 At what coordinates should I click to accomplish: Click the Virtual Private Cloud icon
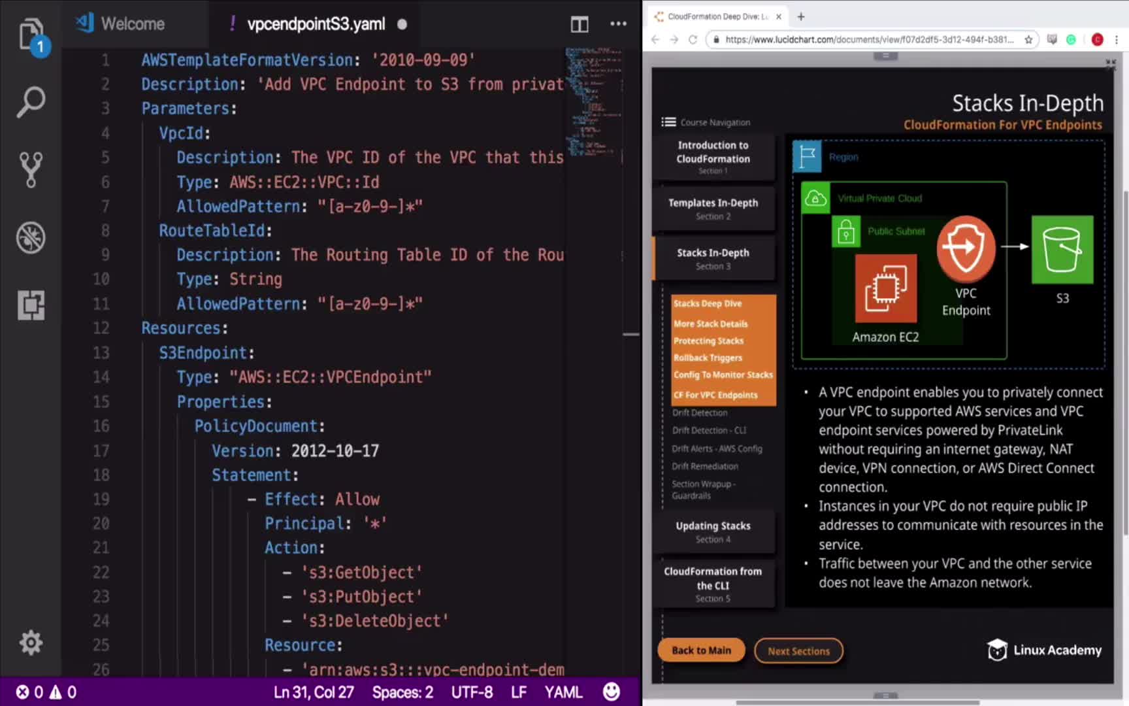815,198
